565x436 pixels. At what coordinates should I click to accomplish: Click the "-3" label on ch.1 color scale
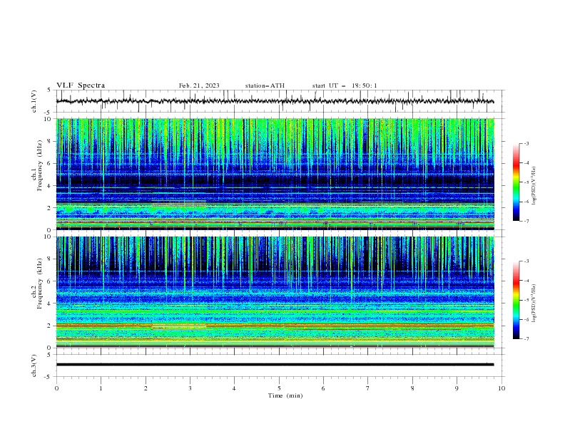tap(526, 144)
